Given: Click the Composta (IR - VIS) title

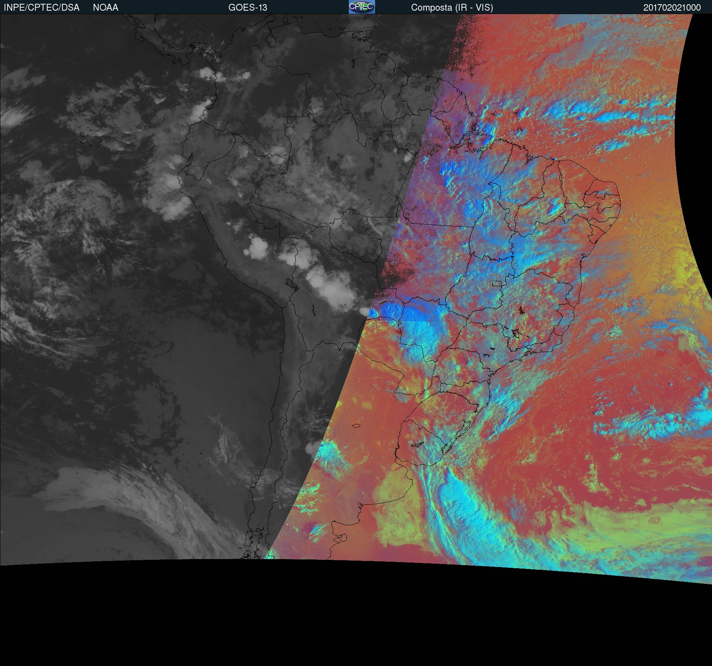Looking at the screenshot, I should [452, 8].
